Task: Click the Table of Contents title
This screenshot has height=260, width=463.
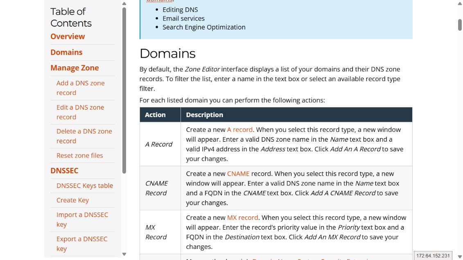Action: [x=71, y=18]
